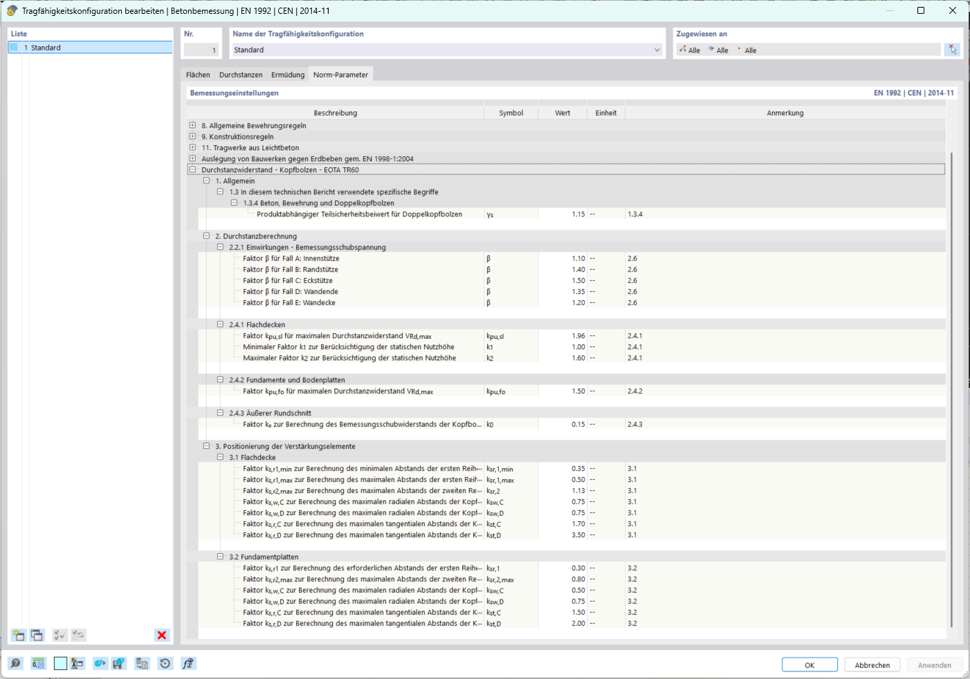
Task: Click the application icon in the title bar
Action: [x=12, y=10]
